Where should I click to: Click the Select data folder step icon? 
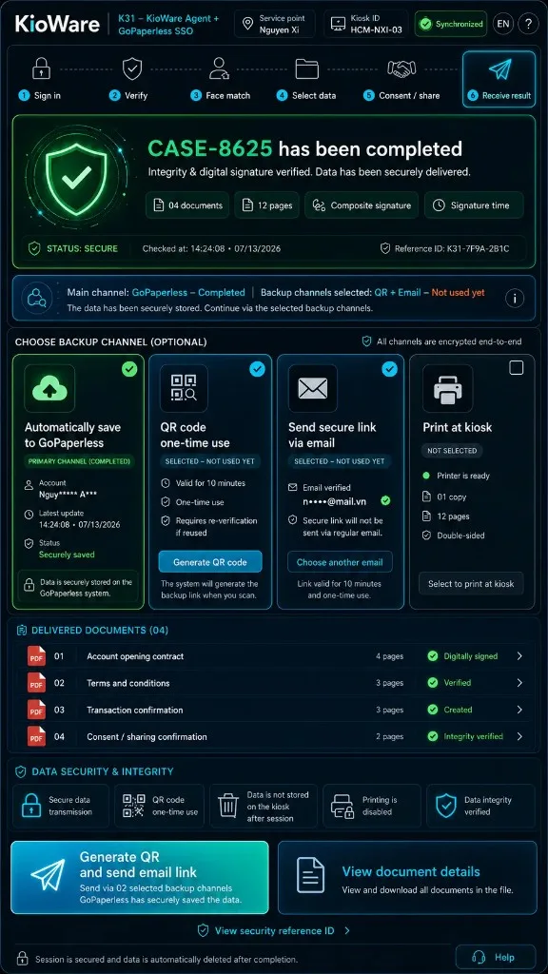(x=307, y=68)
